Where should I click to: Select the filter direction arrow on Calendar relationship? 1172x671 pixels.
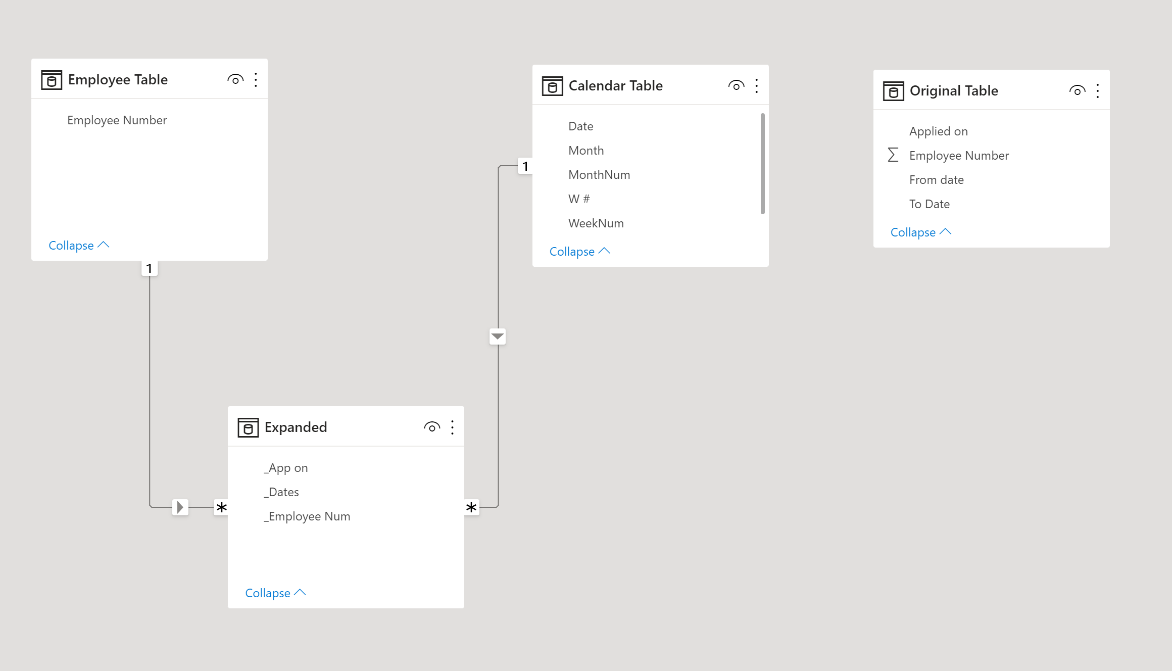pos(498,337)
